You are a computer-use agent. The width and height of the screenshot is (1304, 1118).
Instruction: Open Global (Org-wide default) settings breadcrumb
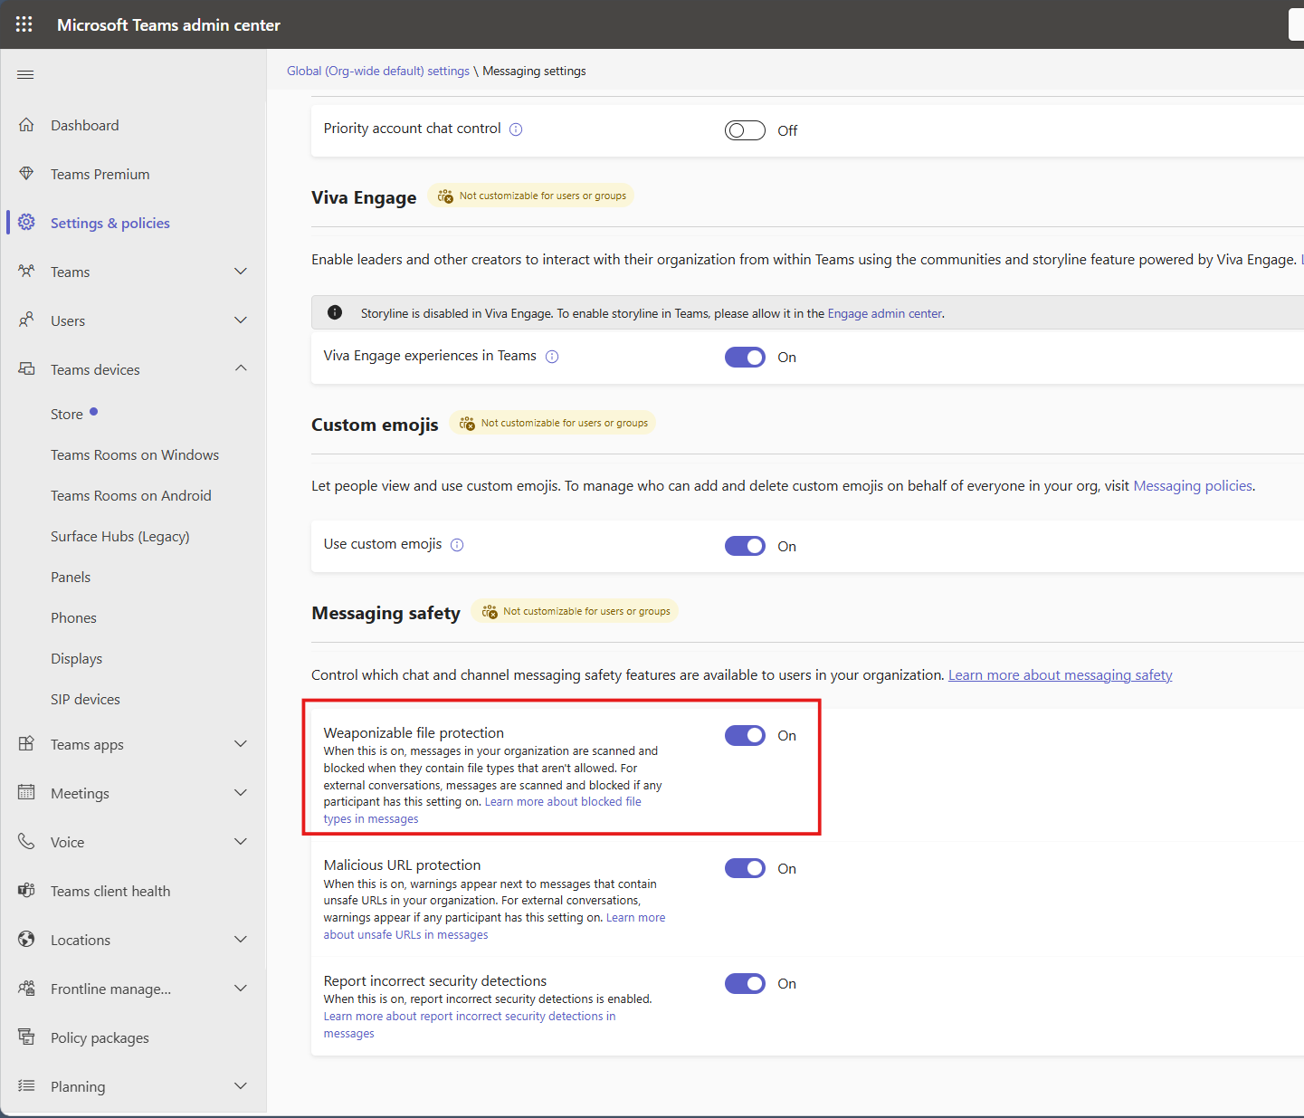(378, 71)
